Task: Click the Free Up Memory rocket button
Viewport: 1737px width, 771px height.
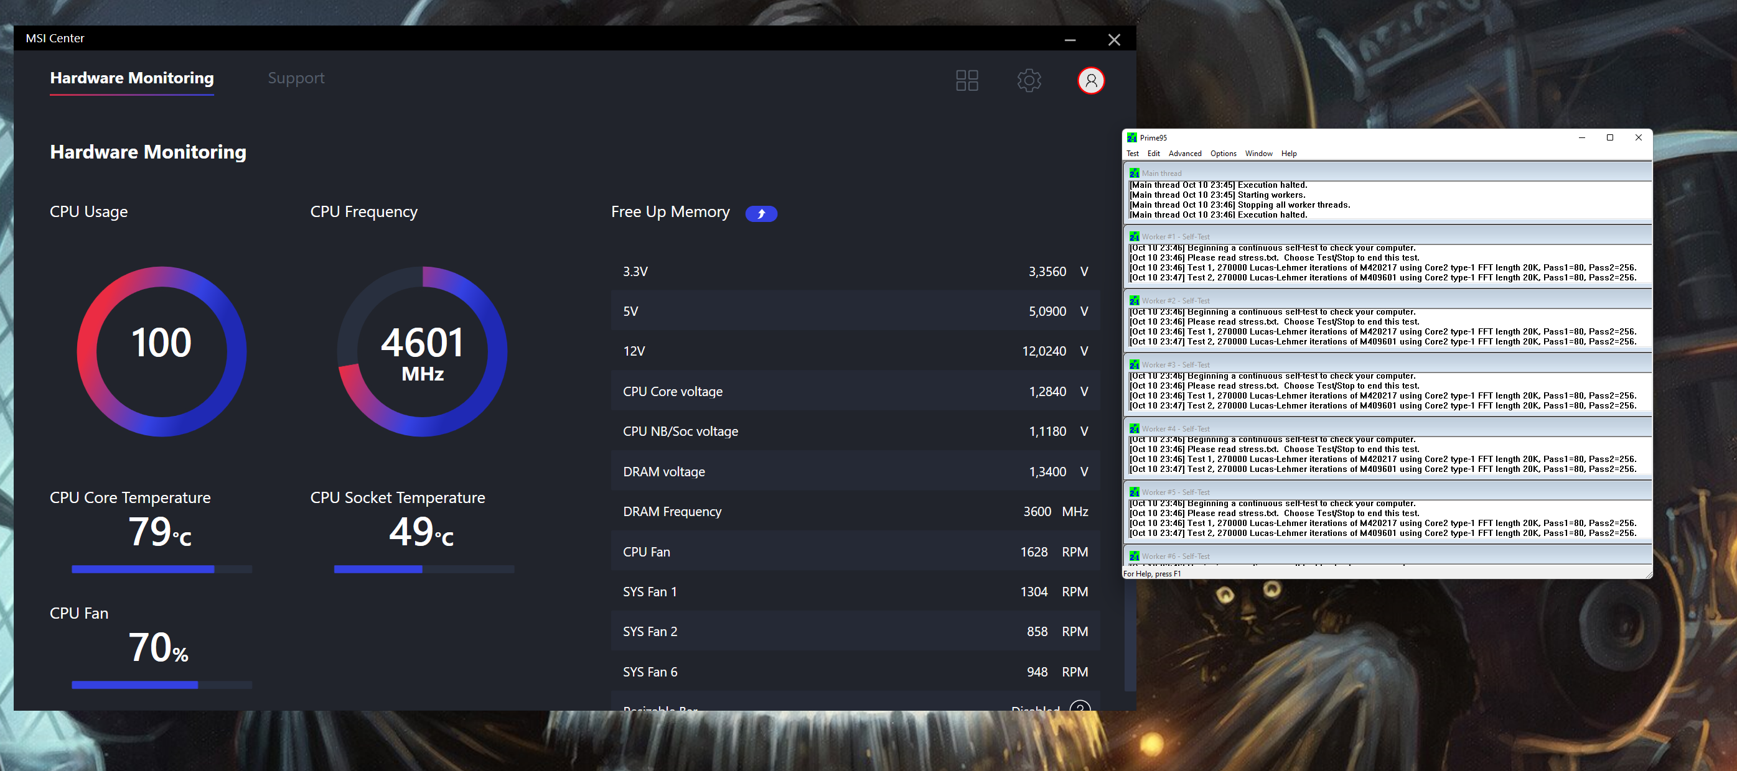Action: (x=761, y=214)
